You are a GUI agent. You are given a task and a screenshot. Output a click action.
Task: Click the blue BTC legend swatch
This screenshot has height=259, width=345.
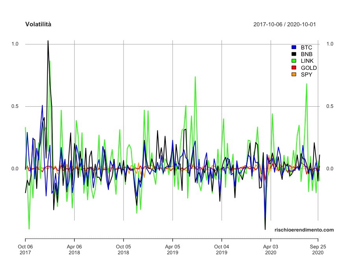293,47
